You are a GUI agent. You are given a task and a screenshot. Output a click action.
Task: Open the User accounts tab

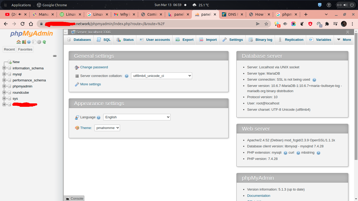pyautogui.click(x=154, y=40)
